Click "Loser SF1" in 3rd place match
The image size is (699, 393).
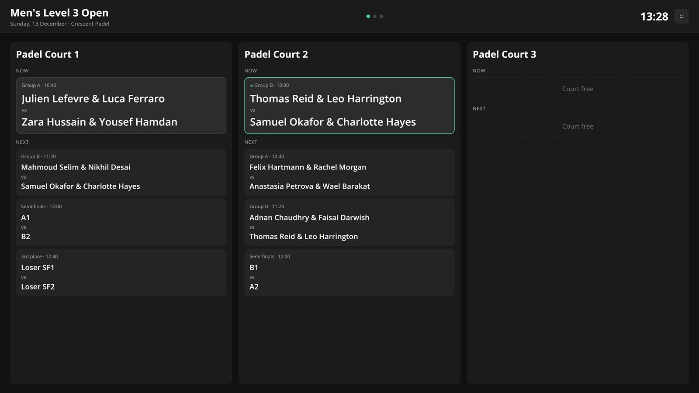38,268
